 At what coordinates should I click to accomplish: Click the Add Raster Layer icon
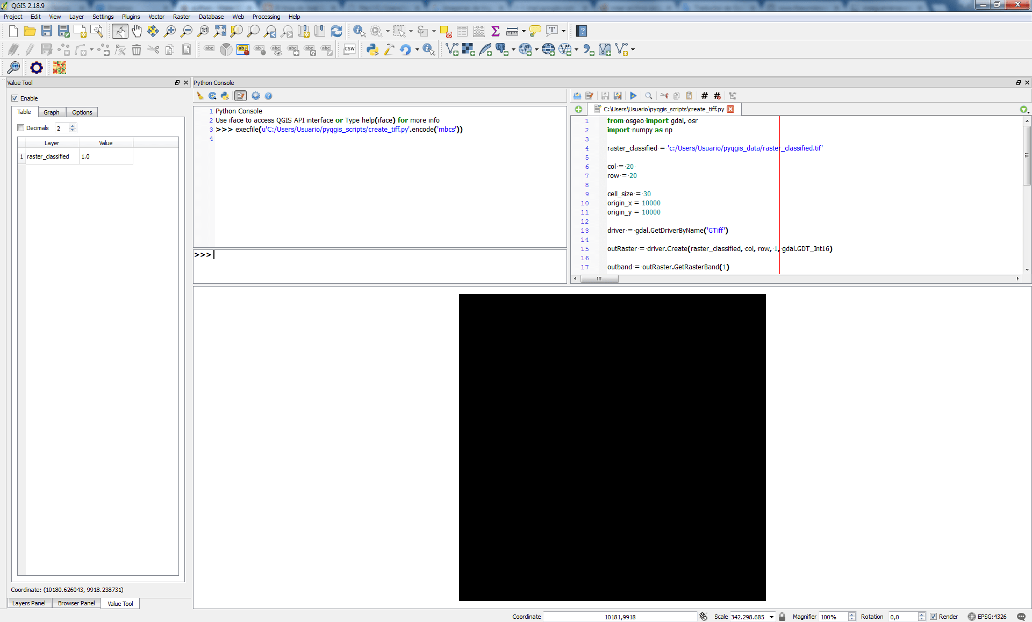coord(468,49)
